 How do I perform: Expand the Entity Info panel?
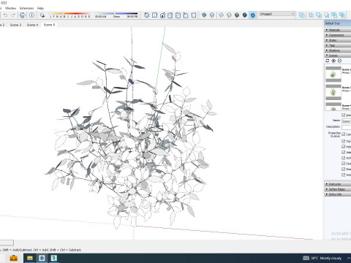[x=338, y=194]
